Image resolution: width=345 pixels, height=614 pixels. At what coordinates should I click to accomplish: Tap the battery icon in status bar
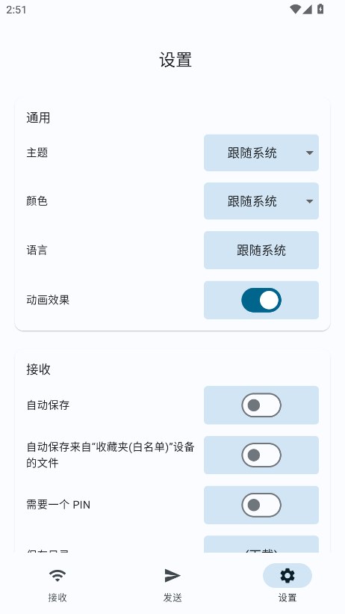320,9
